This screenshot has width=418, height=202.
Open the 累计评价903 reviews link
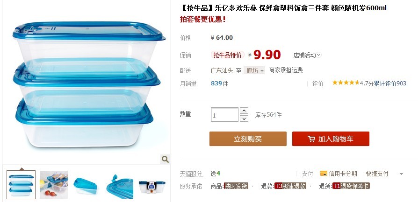coord(390,84)
